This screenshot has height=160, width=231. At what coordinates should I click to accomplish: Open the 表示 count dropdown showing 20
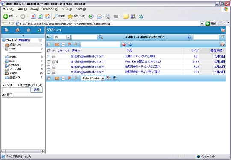[68, 37]
